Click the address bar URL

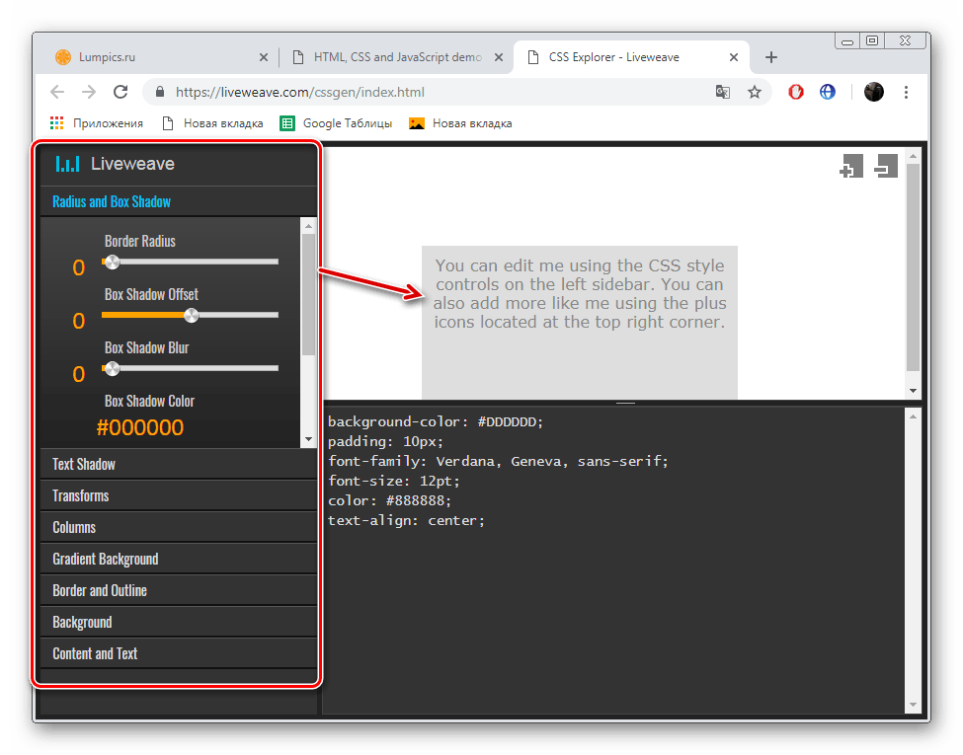point(299,92)
